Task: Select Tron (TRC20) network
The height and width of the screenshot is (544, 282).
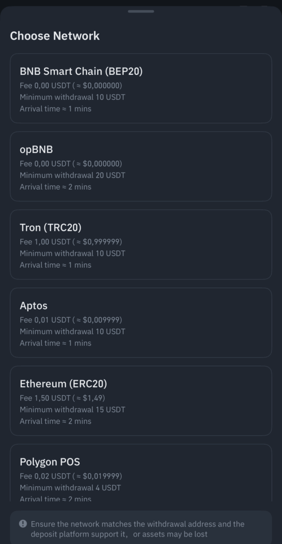Action: pos(141,244)
